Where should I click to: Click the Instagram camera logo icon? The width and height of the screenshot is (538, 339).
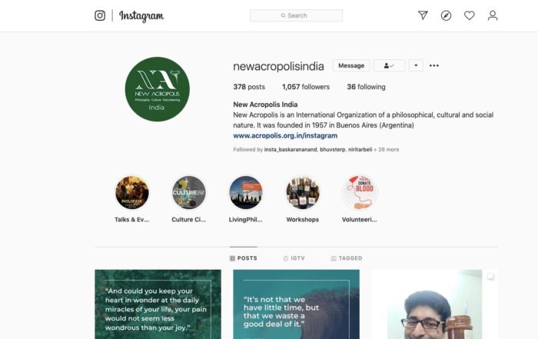[x=100, y=15]
